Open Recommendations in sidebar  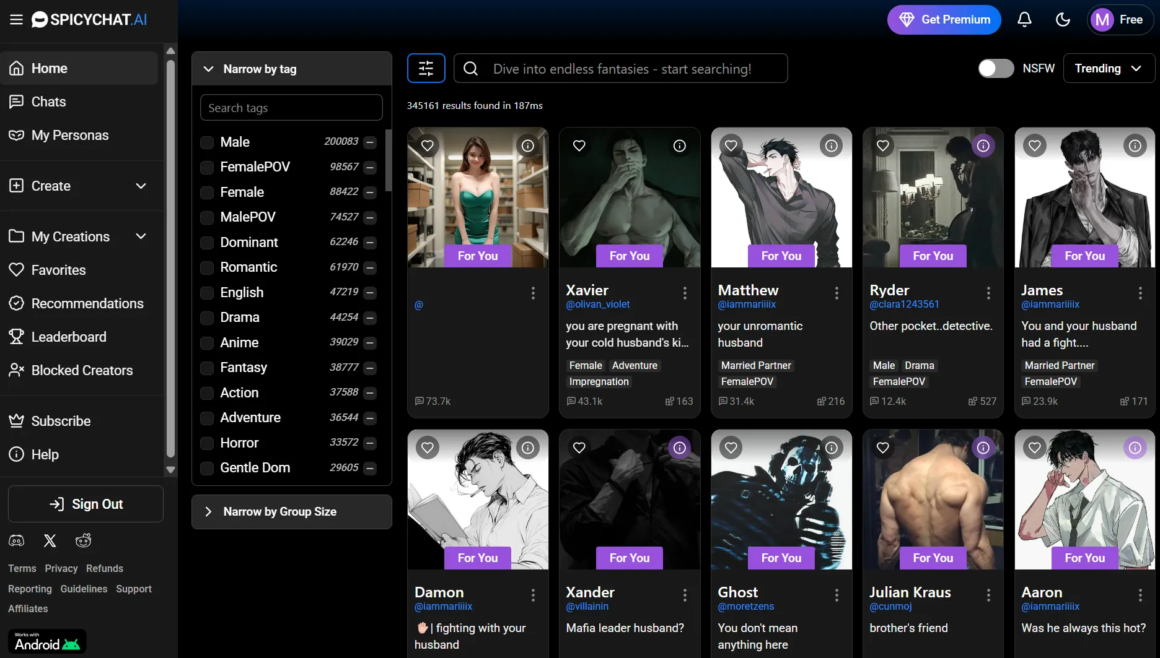tap(79, 303)
